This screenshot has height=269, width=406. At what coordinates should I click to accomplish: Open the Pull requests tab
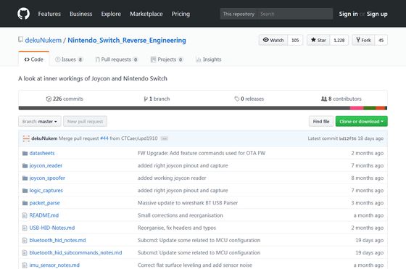[x=117, y=59]
